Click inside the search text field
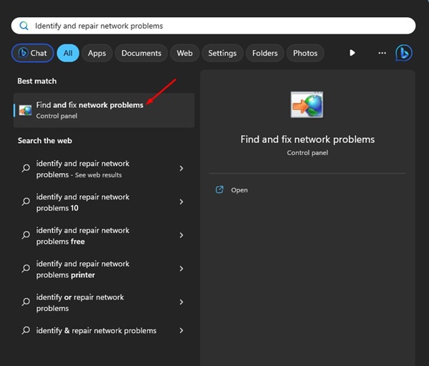The width and height of the screenshot is (429, 366). pyautogui.click(x=214, y=26)
